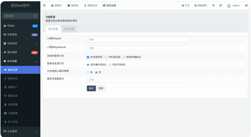
Task: Click the 重置 reset button
Action: click(101, 88)
